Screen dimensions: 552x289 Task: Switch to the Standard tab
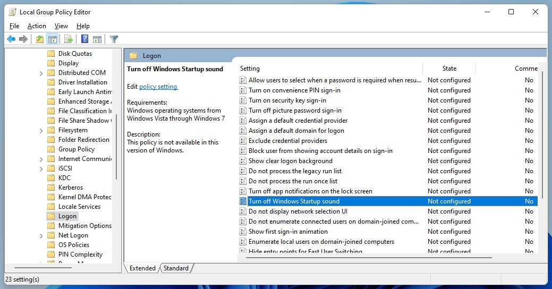176,268
